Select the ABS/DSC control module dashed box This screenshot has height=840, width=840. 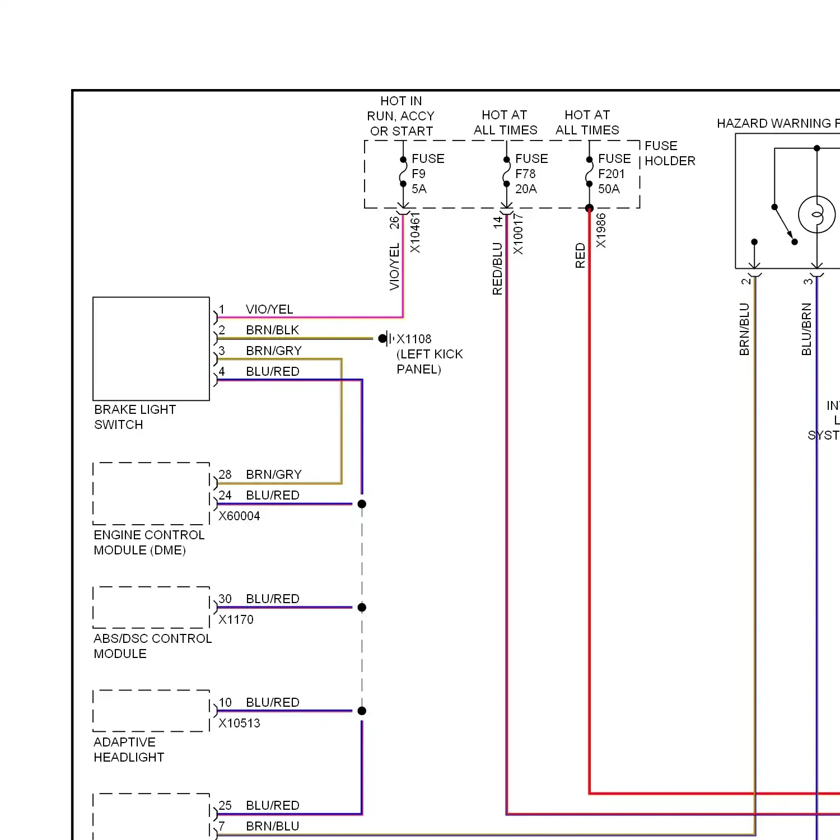(151, 608)
